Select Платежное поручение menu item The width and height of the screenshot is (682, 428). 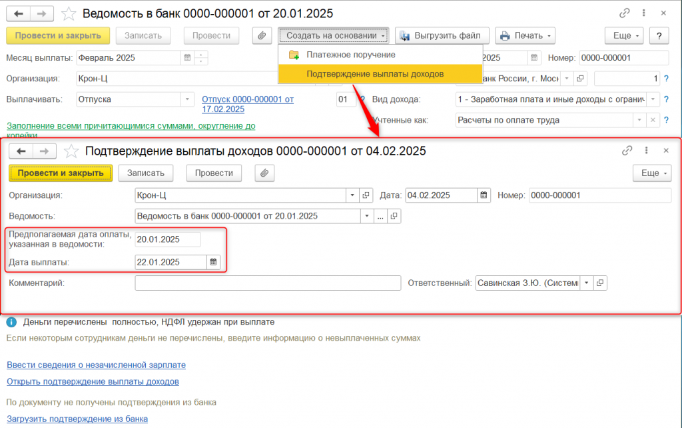[x=380, y=55]
